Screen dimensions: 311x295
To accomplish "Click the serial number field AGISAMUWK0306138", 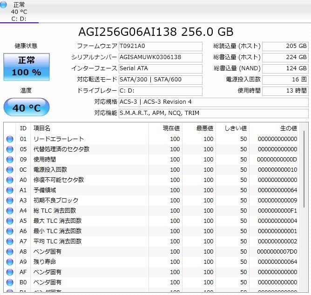I will click(160, 57).
